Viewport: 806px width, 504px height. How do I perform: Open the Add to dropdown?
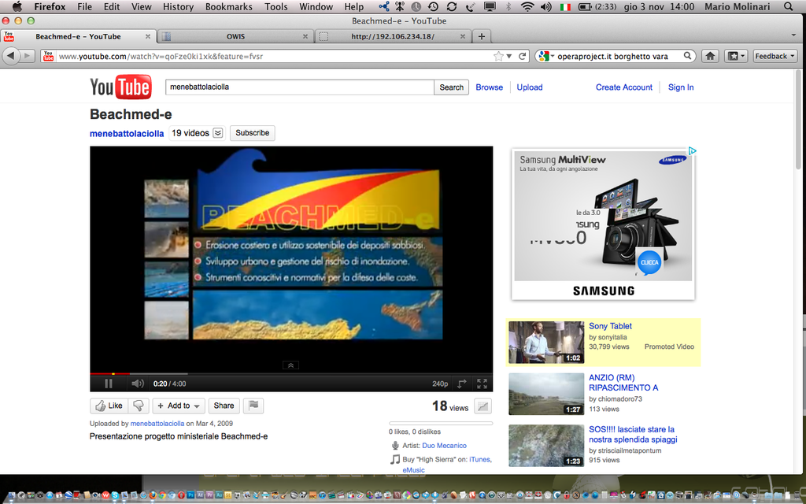click(179, 406)
